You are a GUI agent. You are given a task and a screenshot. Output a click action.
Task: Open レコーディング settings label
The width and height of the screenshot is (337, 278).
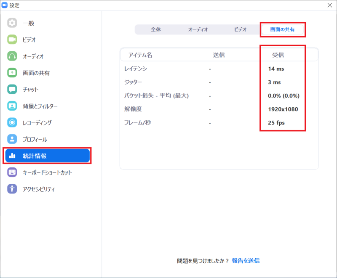coord(37,123)
